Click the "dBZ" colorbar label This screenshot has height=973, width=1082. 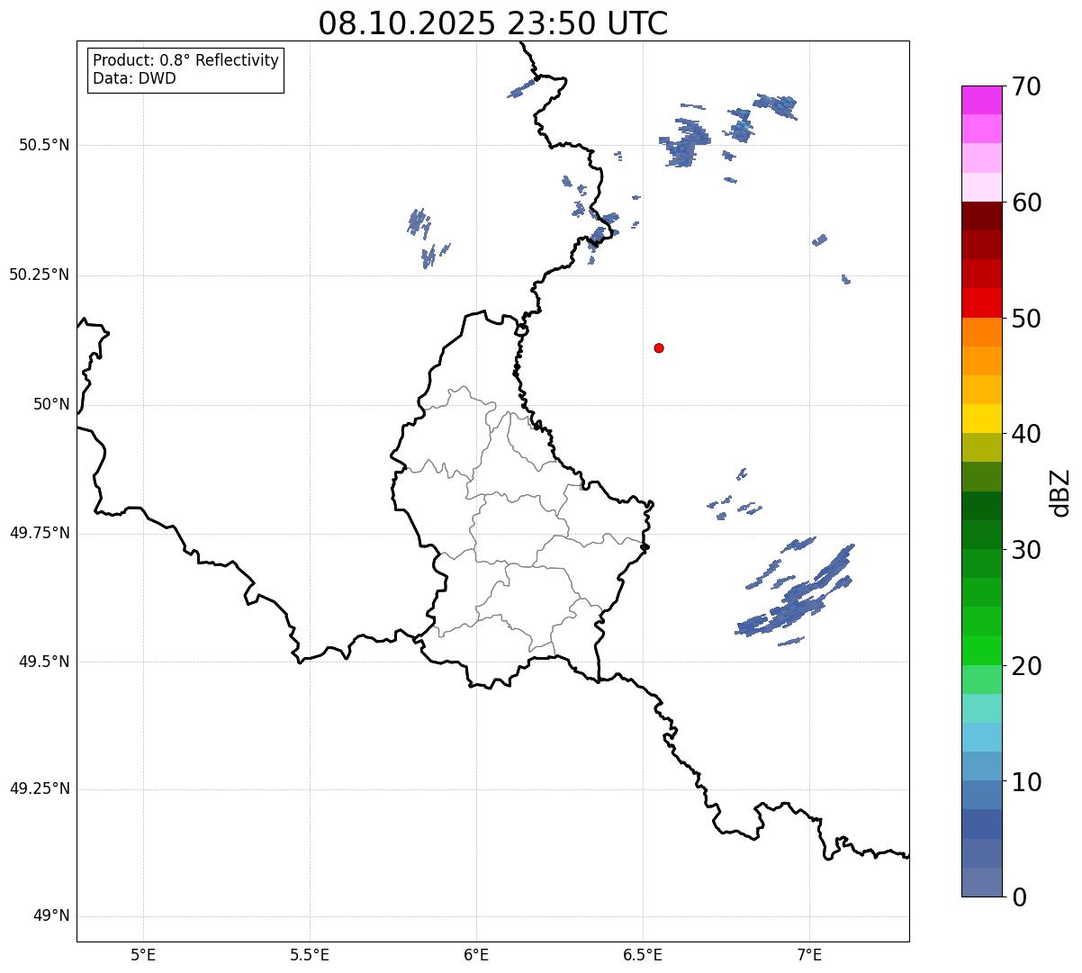pyautogui.click(x=1060, y=491)
